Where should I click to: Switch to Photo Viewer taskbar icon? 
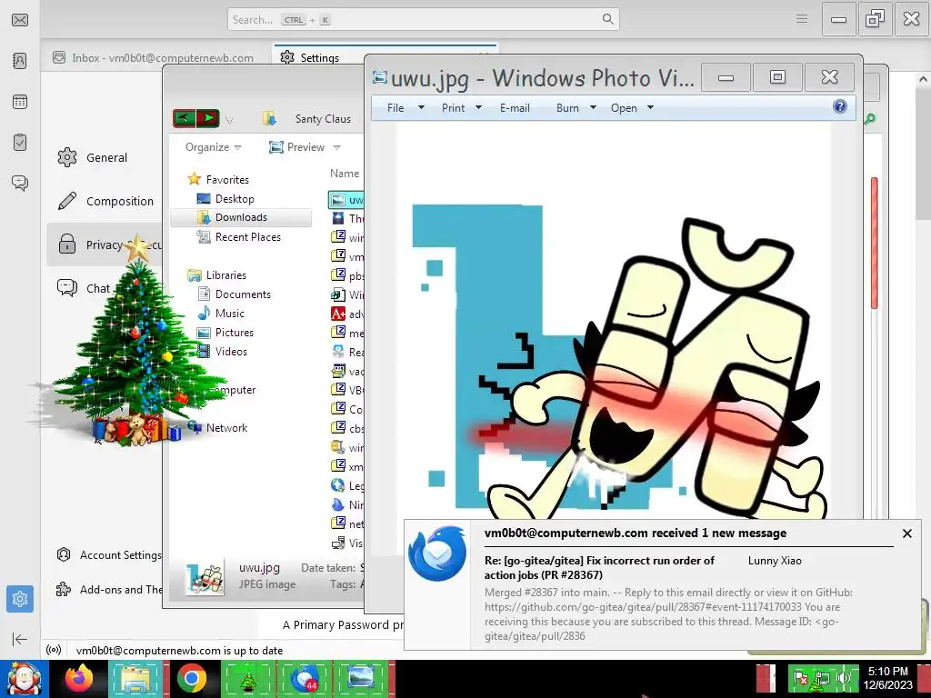pos(361,678)
